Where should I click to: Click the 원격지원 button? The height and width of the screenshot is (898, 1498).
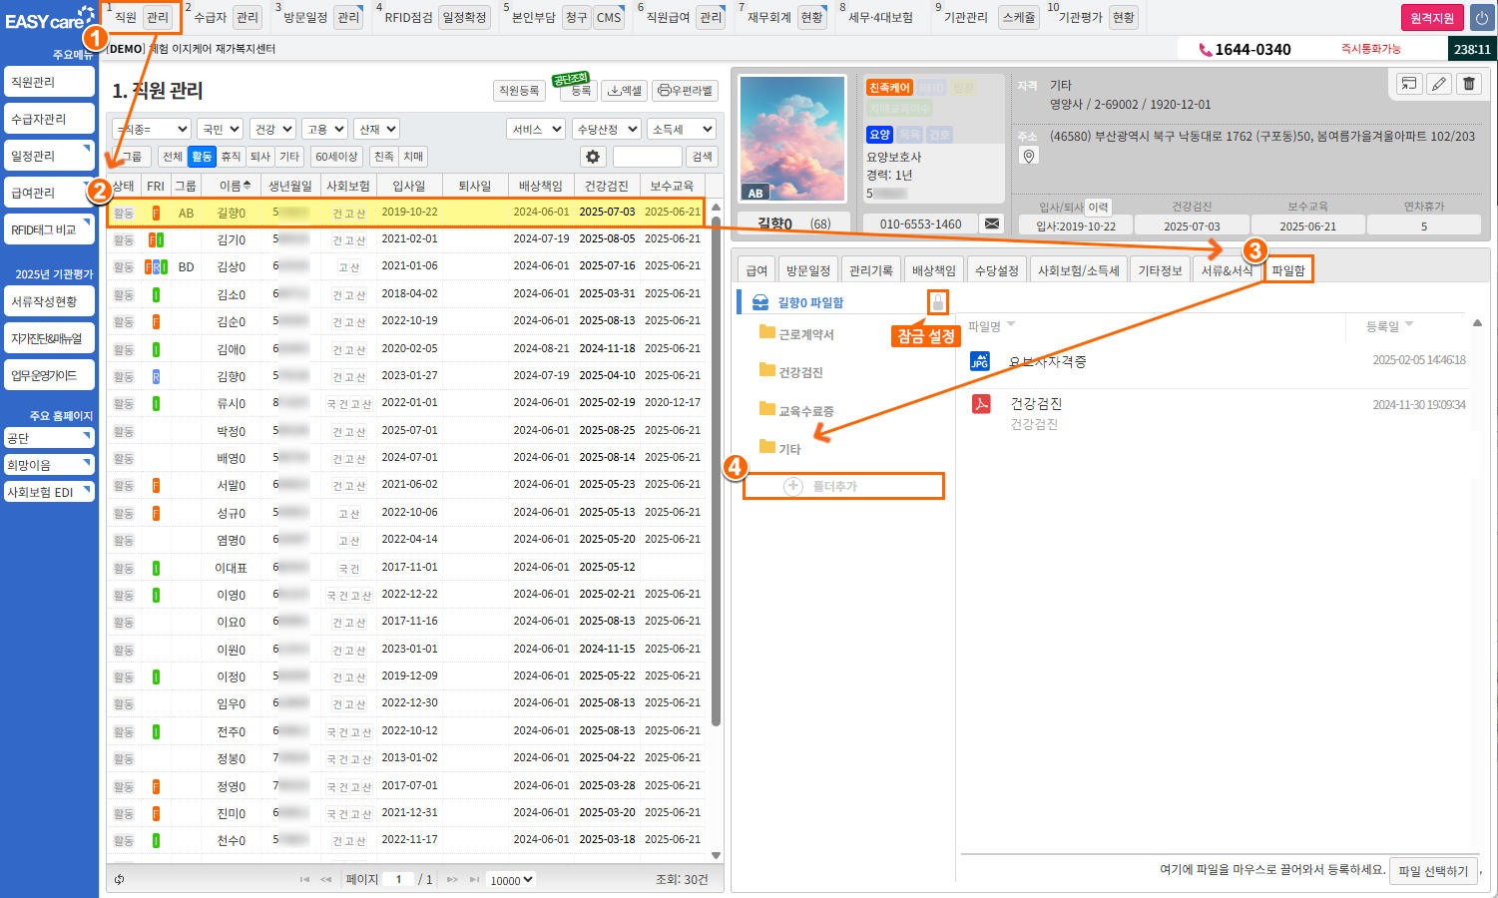coord(1432,18)
